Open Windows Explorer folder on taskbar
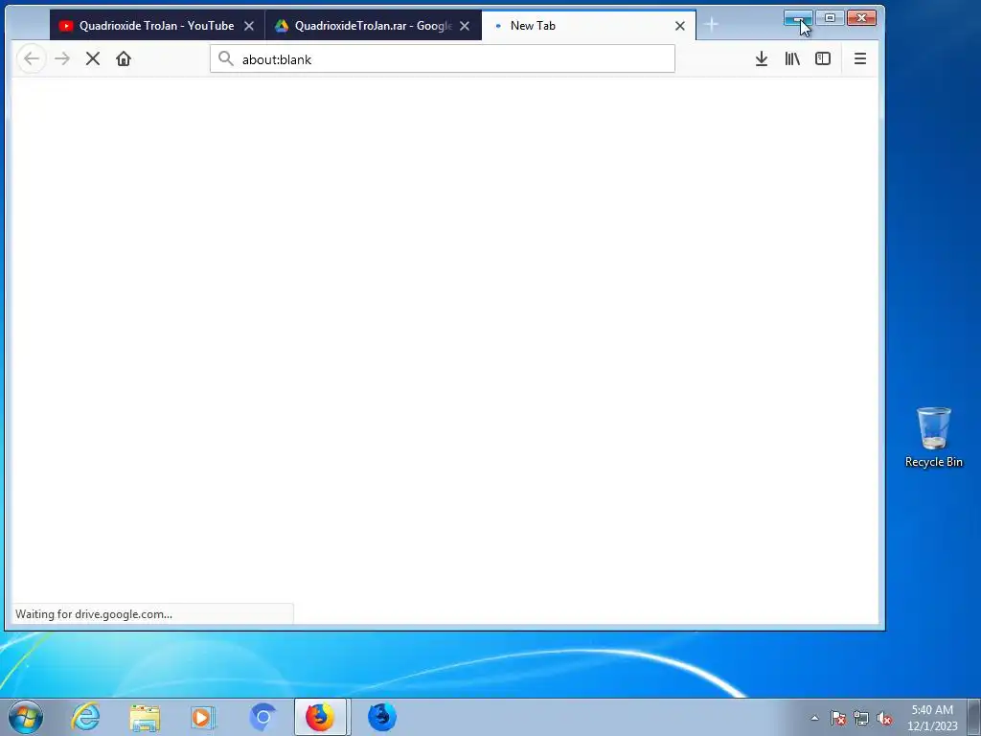 pos(145,717)
